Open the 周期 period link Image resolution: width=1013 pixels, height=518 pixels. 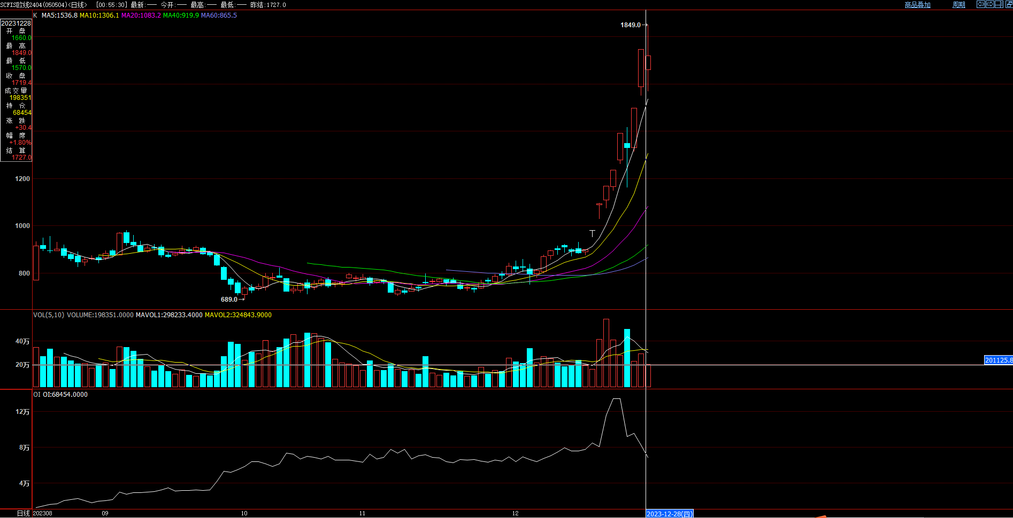(x=959, y=5)
